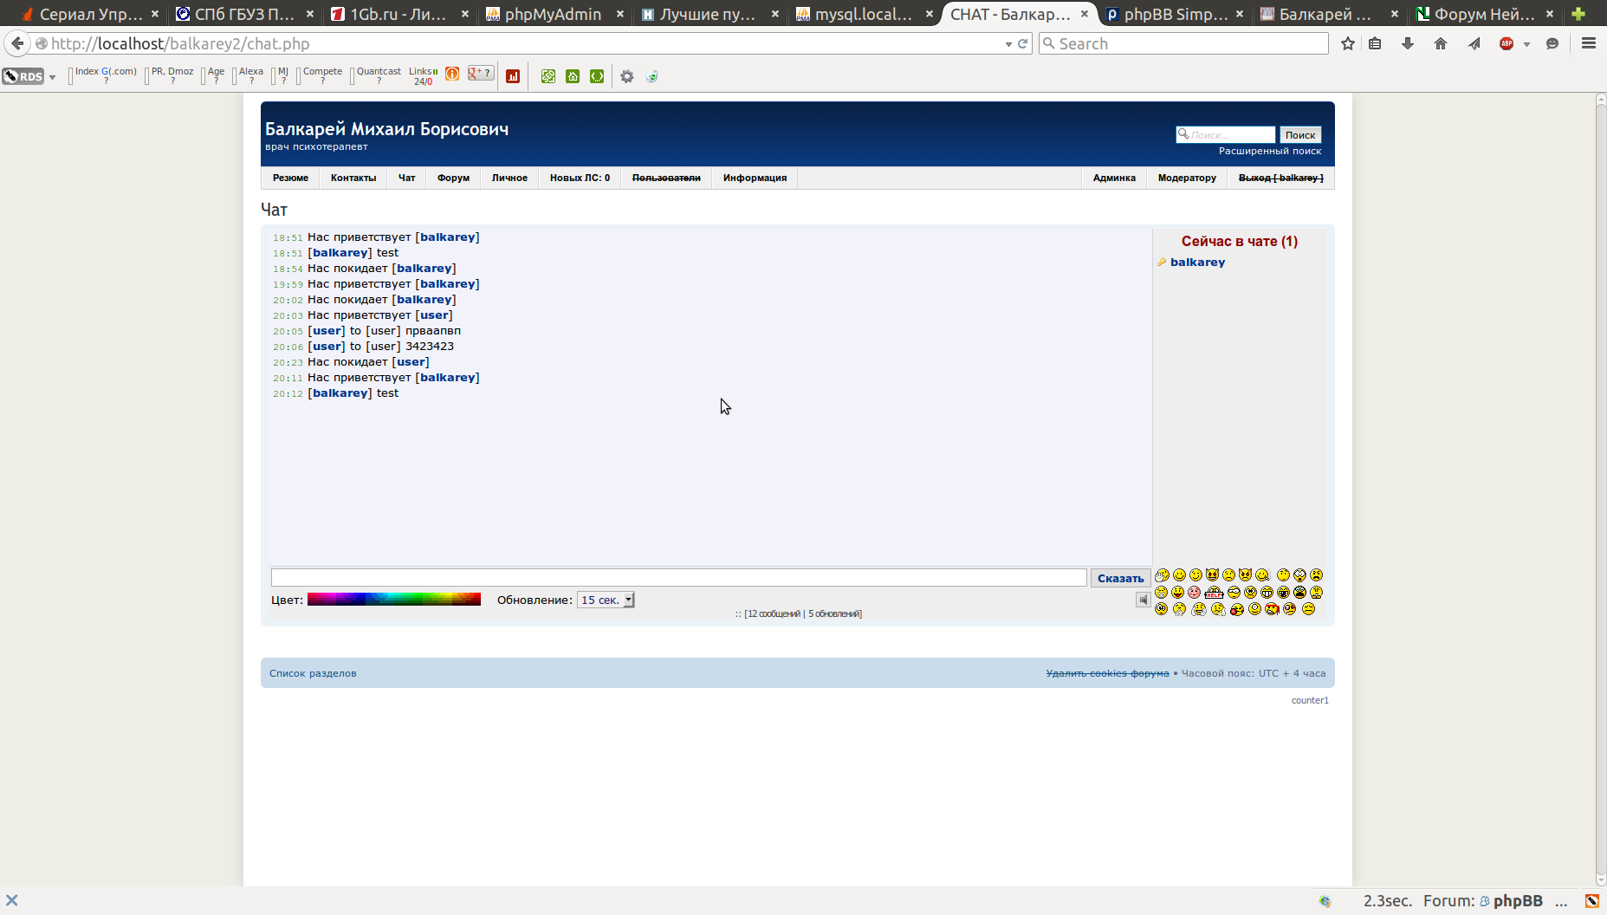This screenshot has height=915, width=1607.
Task: Bookmark this page with the star icon
Action: (1348, 43)
